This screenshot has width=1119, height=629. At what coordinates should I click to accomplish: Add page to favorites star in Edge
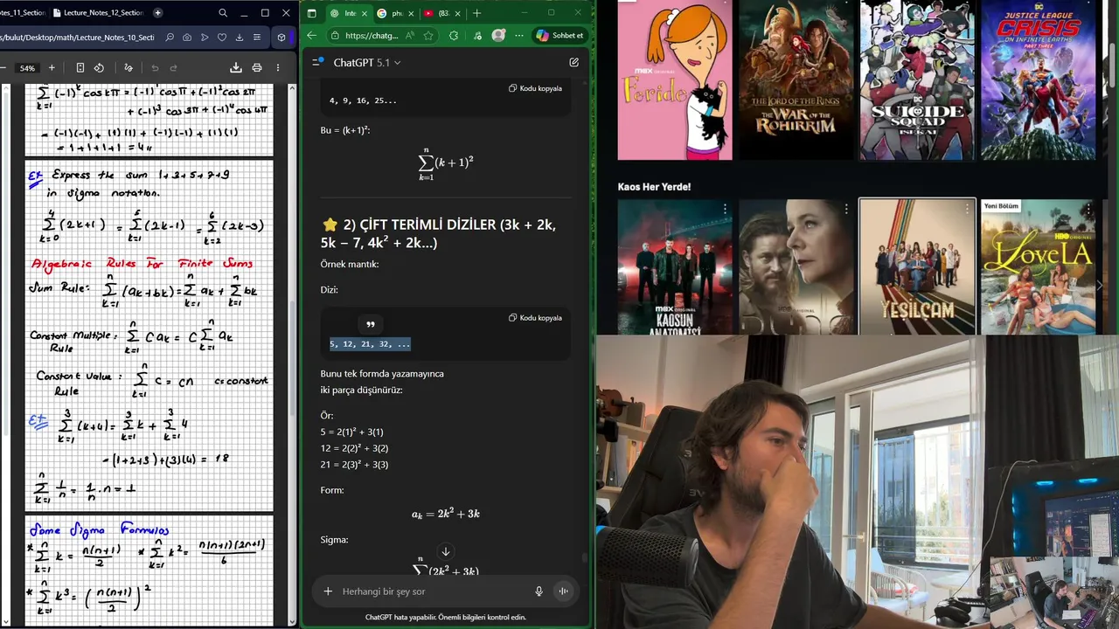pyautogui.click(x=428, y=36)
